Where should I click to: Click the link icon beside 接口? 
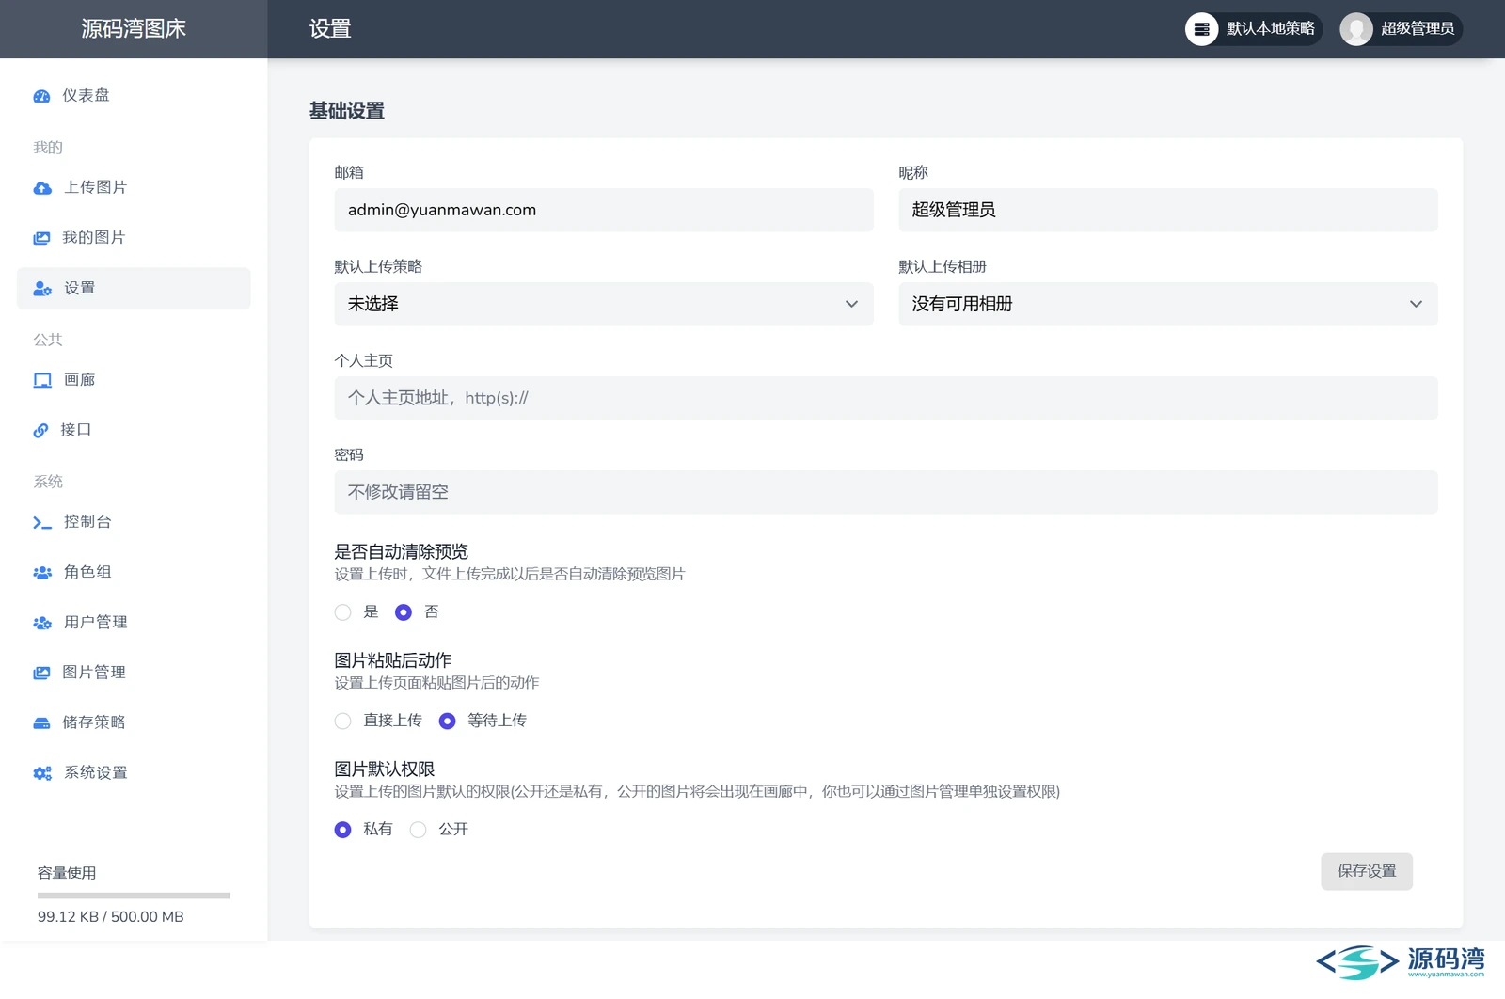(x=40, y=430)
